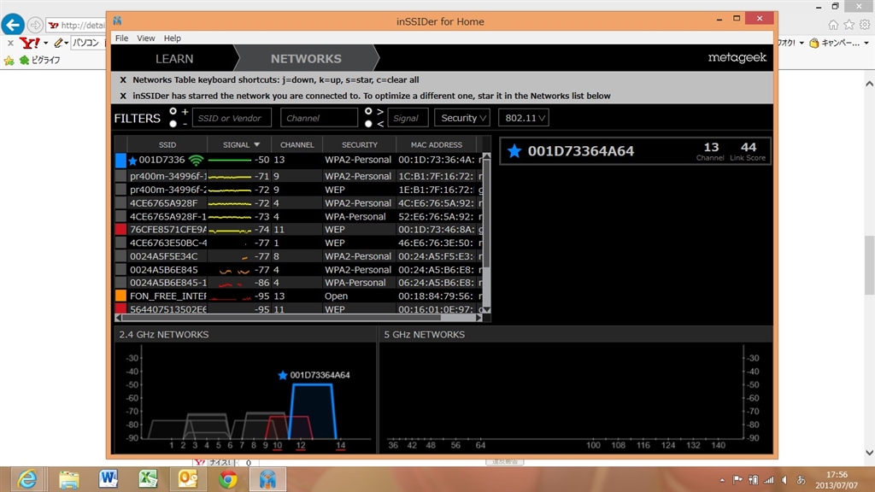The width and height of the screenshot is (875, 492).
Task: Open the browser home page icon
Action: (x=833, y=25)
